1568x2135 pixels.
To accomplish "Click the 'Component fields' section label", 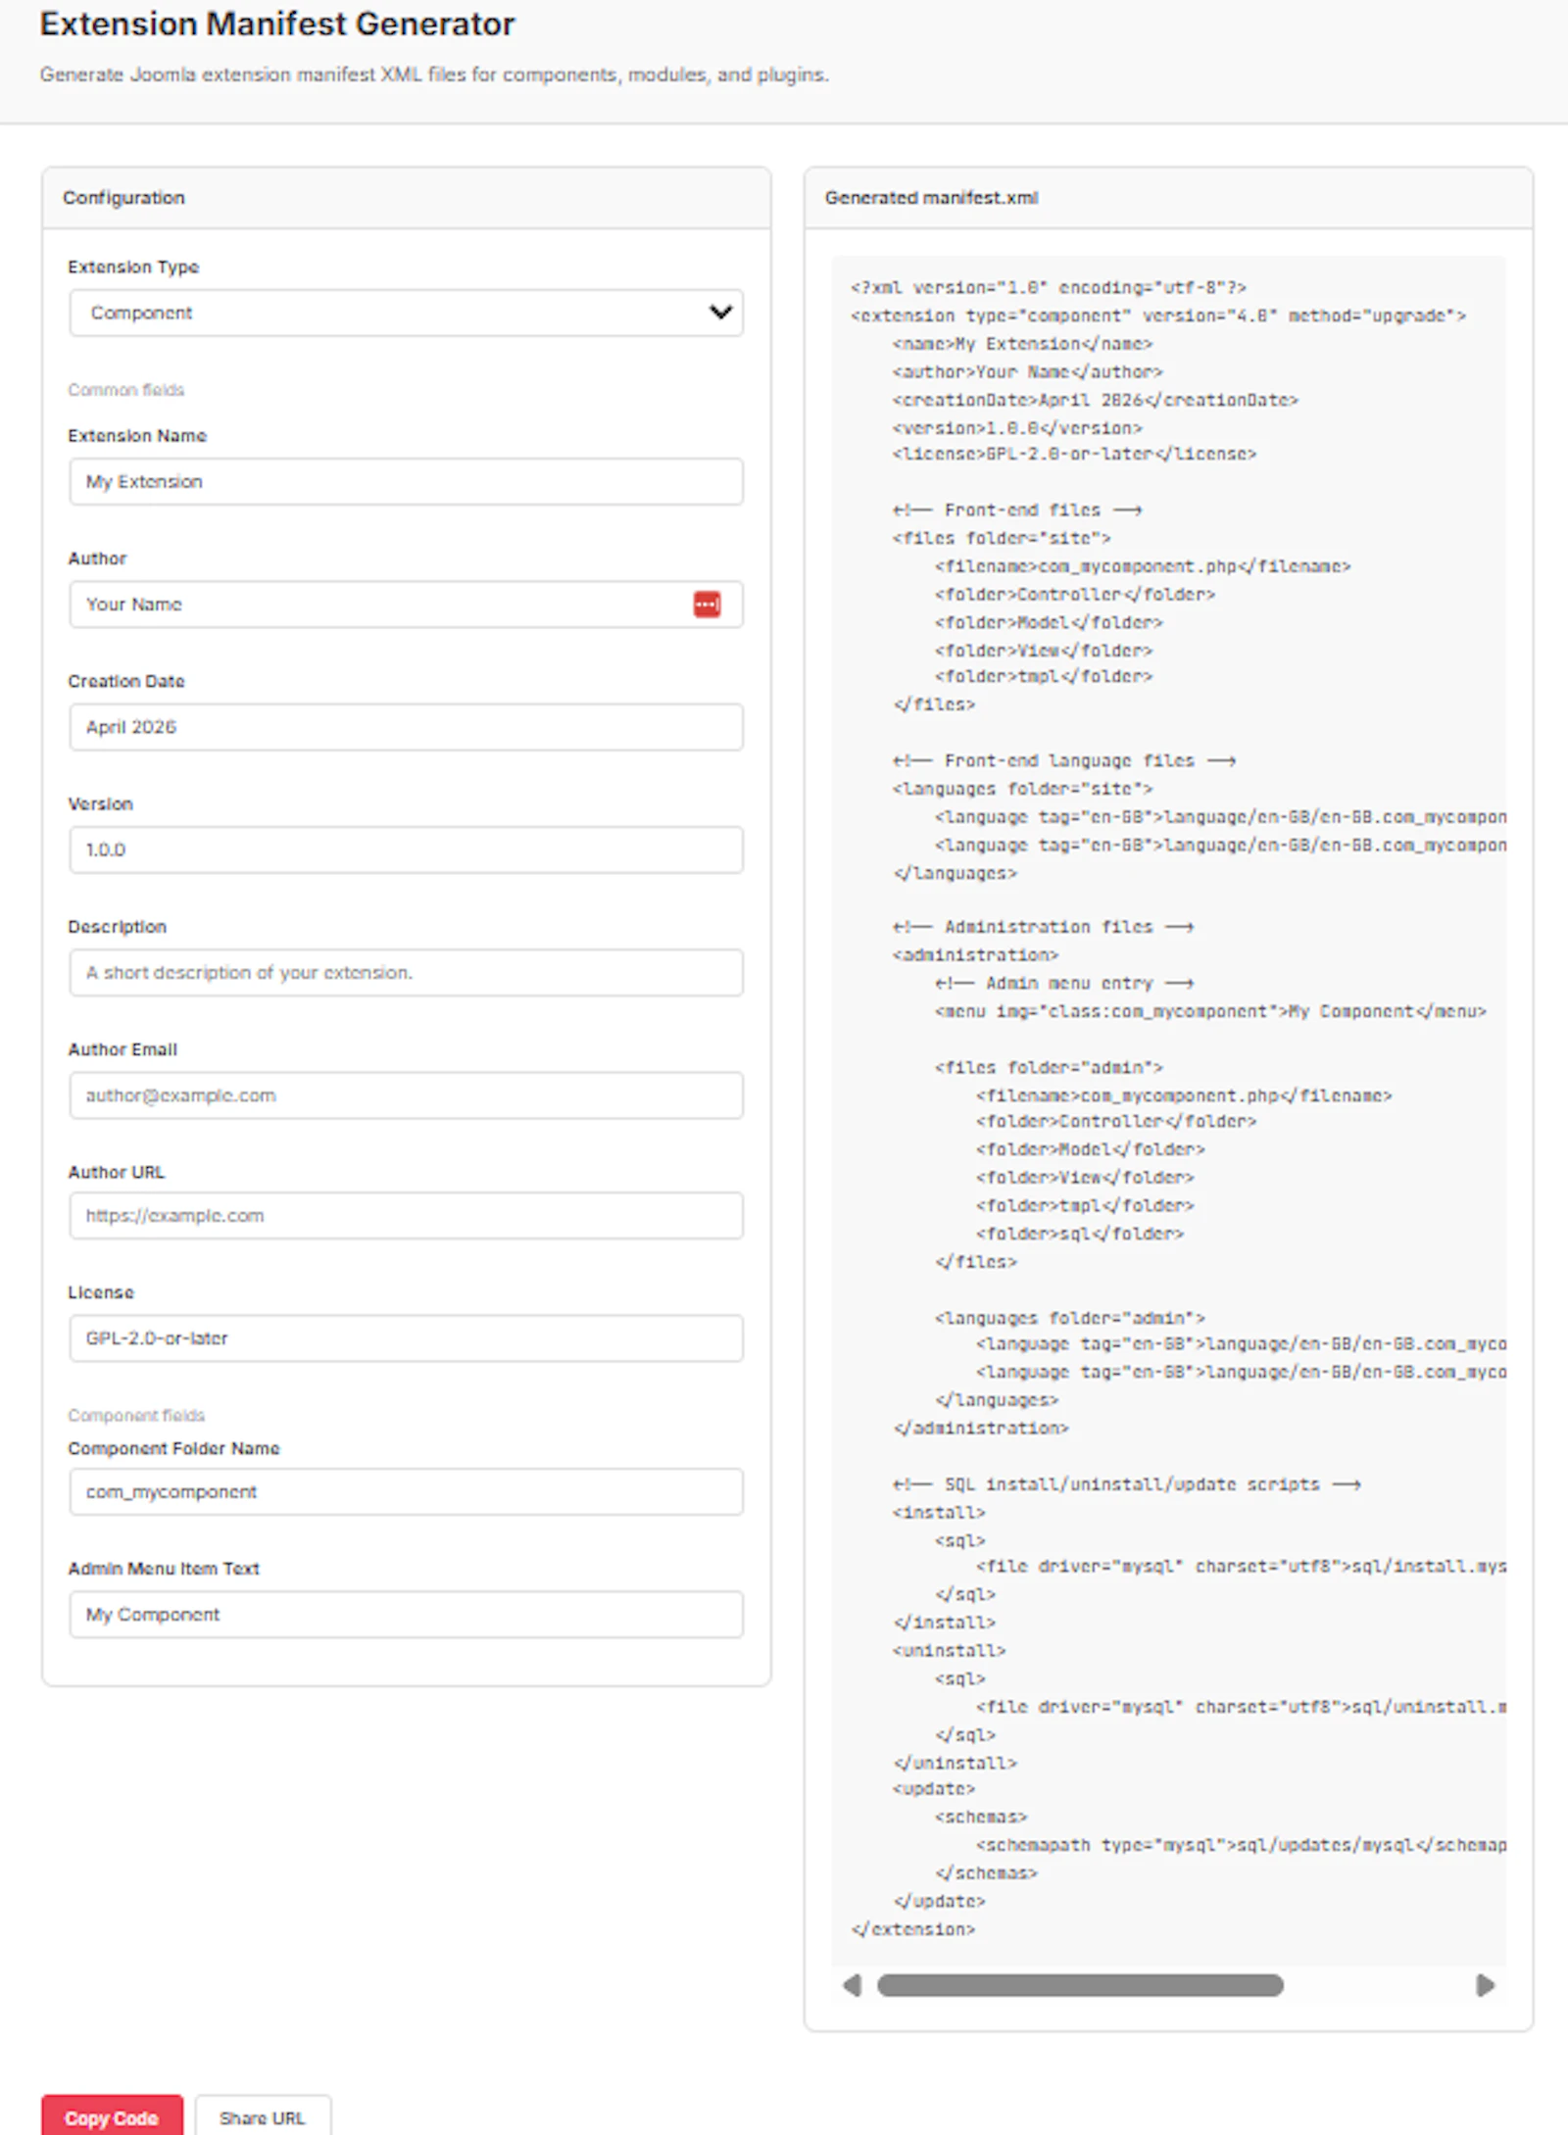I will [136, 1416].
